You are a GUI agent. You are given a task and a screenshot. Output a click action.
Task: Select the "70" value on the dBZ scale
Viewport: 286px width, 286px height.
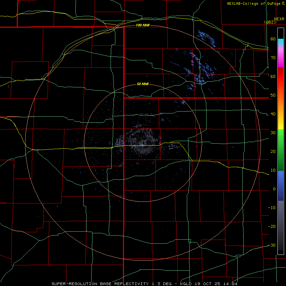click(x=273, y=58)
